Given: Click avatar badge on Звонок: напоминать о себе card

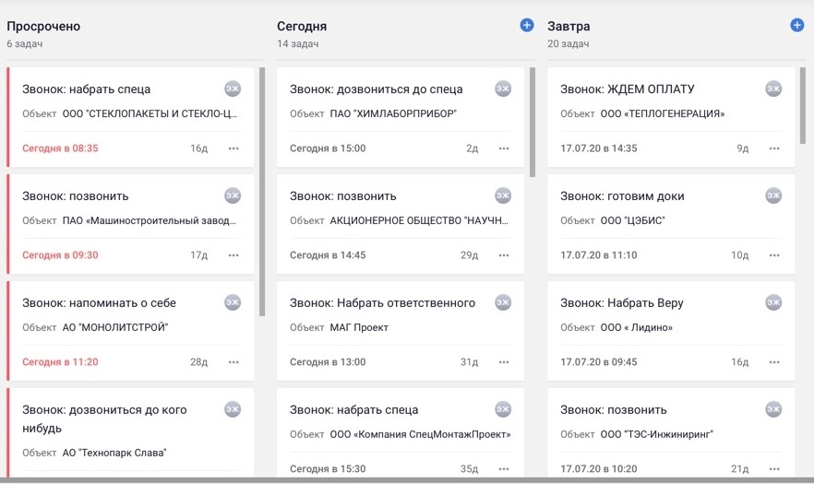Looking at the screenshot, I should click(x=233, y=302).
